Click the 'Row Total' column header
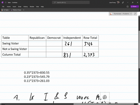Viewport: 140px width, 105px height. point(90,38)
